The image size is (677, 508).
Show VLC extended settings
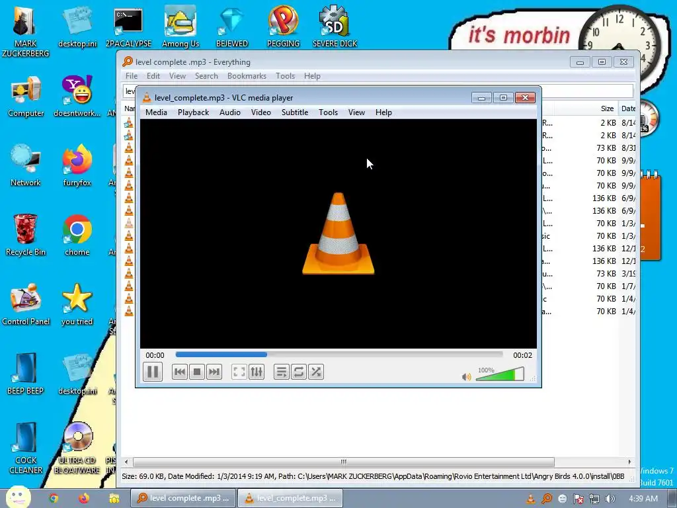tap(257, 372)
